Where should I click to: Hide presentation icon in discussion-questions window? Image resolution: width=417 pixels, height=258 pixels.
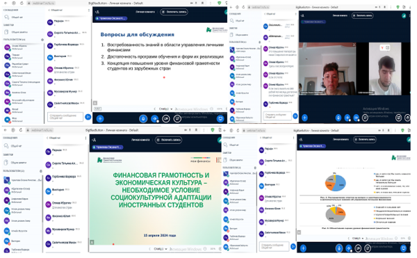pos(95,103)
